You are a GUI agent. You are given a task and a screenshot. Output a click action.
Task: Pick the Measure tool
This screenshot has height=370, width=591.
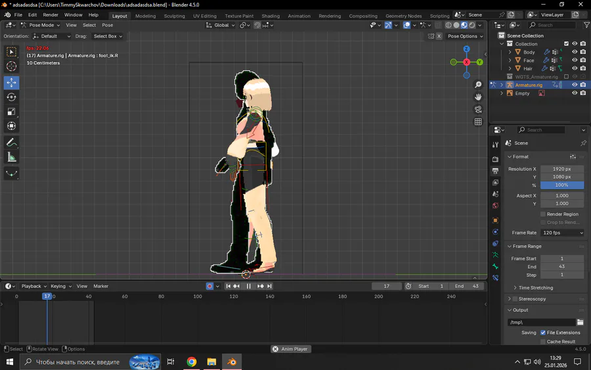[x=11, y=157]
